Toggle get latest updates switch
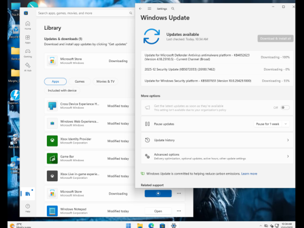This screenshot has height=228, width=304. pos(285,108)
